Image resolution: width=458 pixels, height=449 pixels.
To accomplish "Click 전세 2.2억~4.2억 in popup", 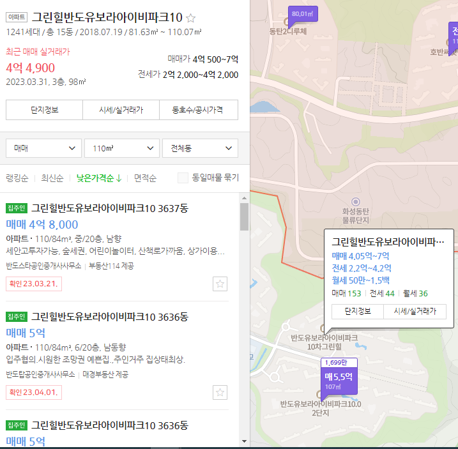I will (362, 268).
